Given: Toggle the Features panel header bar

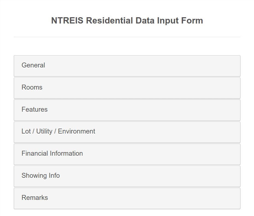Looking at the screenshot, I should coord(127,110).
